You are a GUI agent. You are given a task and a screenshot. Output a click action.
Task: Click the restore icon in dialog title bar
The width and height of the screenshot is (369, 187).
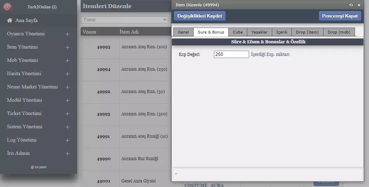351,5
